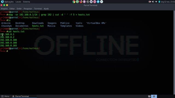Click the 'Desktop' folder name

tap(20, 23)
